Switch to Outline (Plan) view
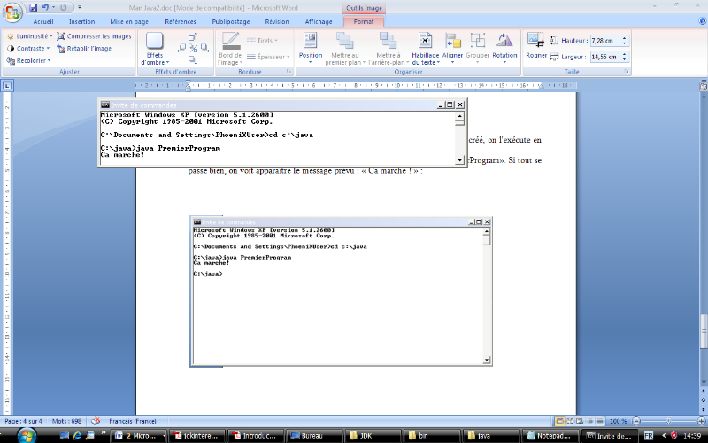Image resolution: width=708 pixels, height=443 pixels. (x=589, y=421)
